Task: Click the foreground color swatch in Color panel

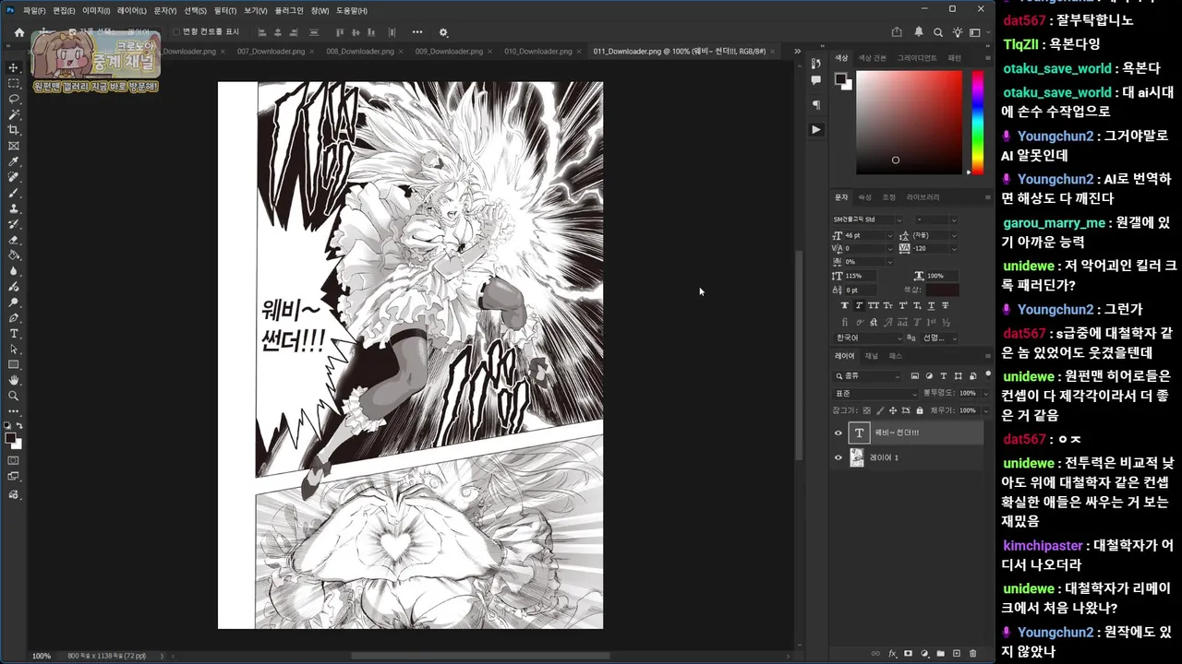Action: pyautogui.click(x=842, y=79)
